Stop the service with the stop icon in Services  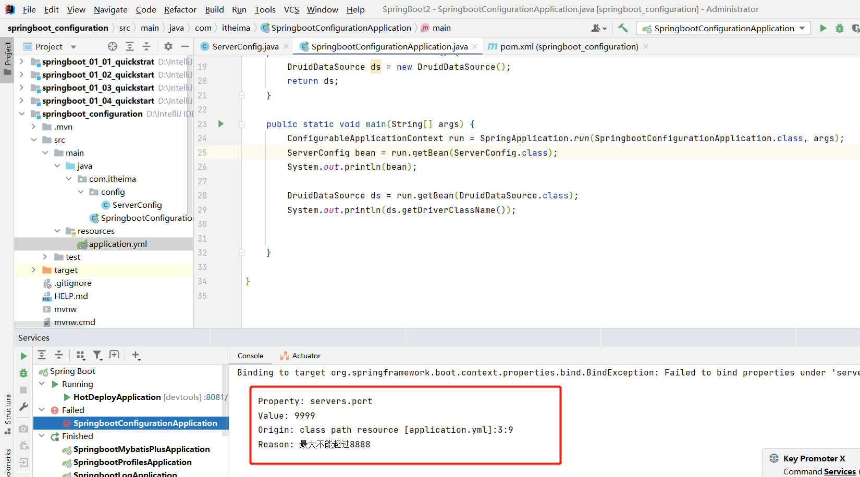coord(23,390)
